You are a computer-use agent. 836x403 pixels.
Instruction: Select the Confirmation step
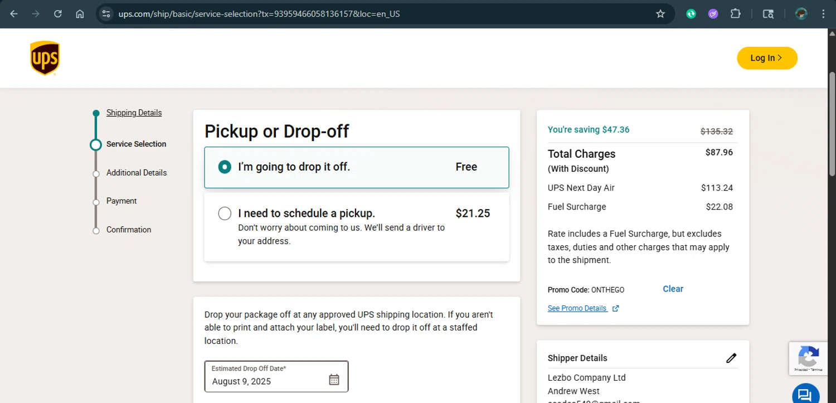click(x=129, y=230)
